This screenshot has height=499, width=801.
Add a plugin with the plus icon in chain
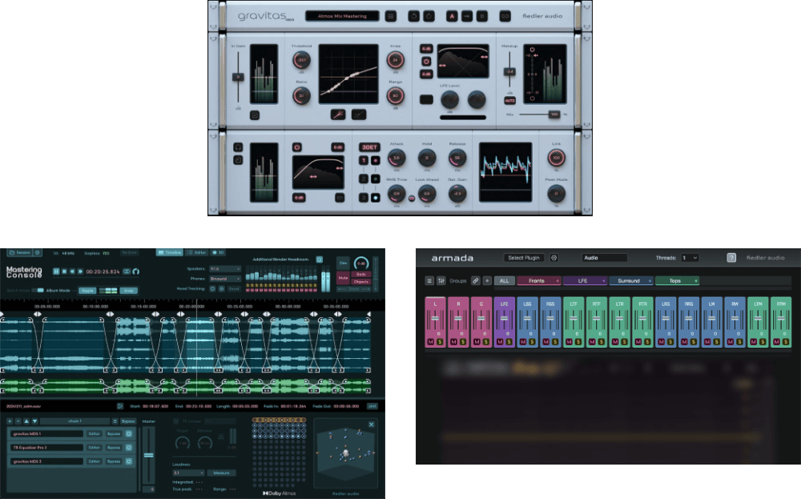(x=10, y=421)
